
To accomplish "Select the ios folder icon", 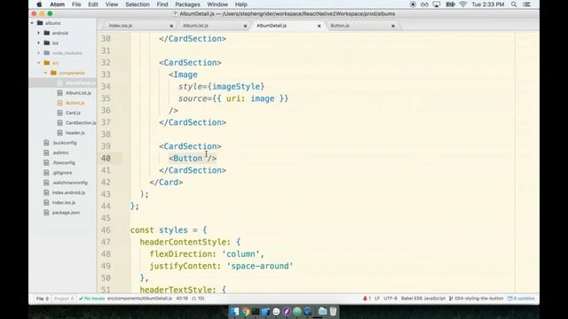I will [47, 43].
